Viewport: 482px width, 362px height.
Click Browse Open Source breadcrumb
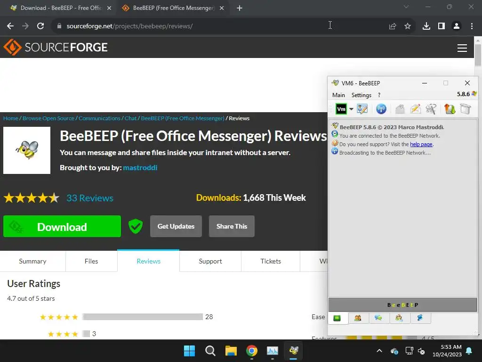tap(48, 118)
